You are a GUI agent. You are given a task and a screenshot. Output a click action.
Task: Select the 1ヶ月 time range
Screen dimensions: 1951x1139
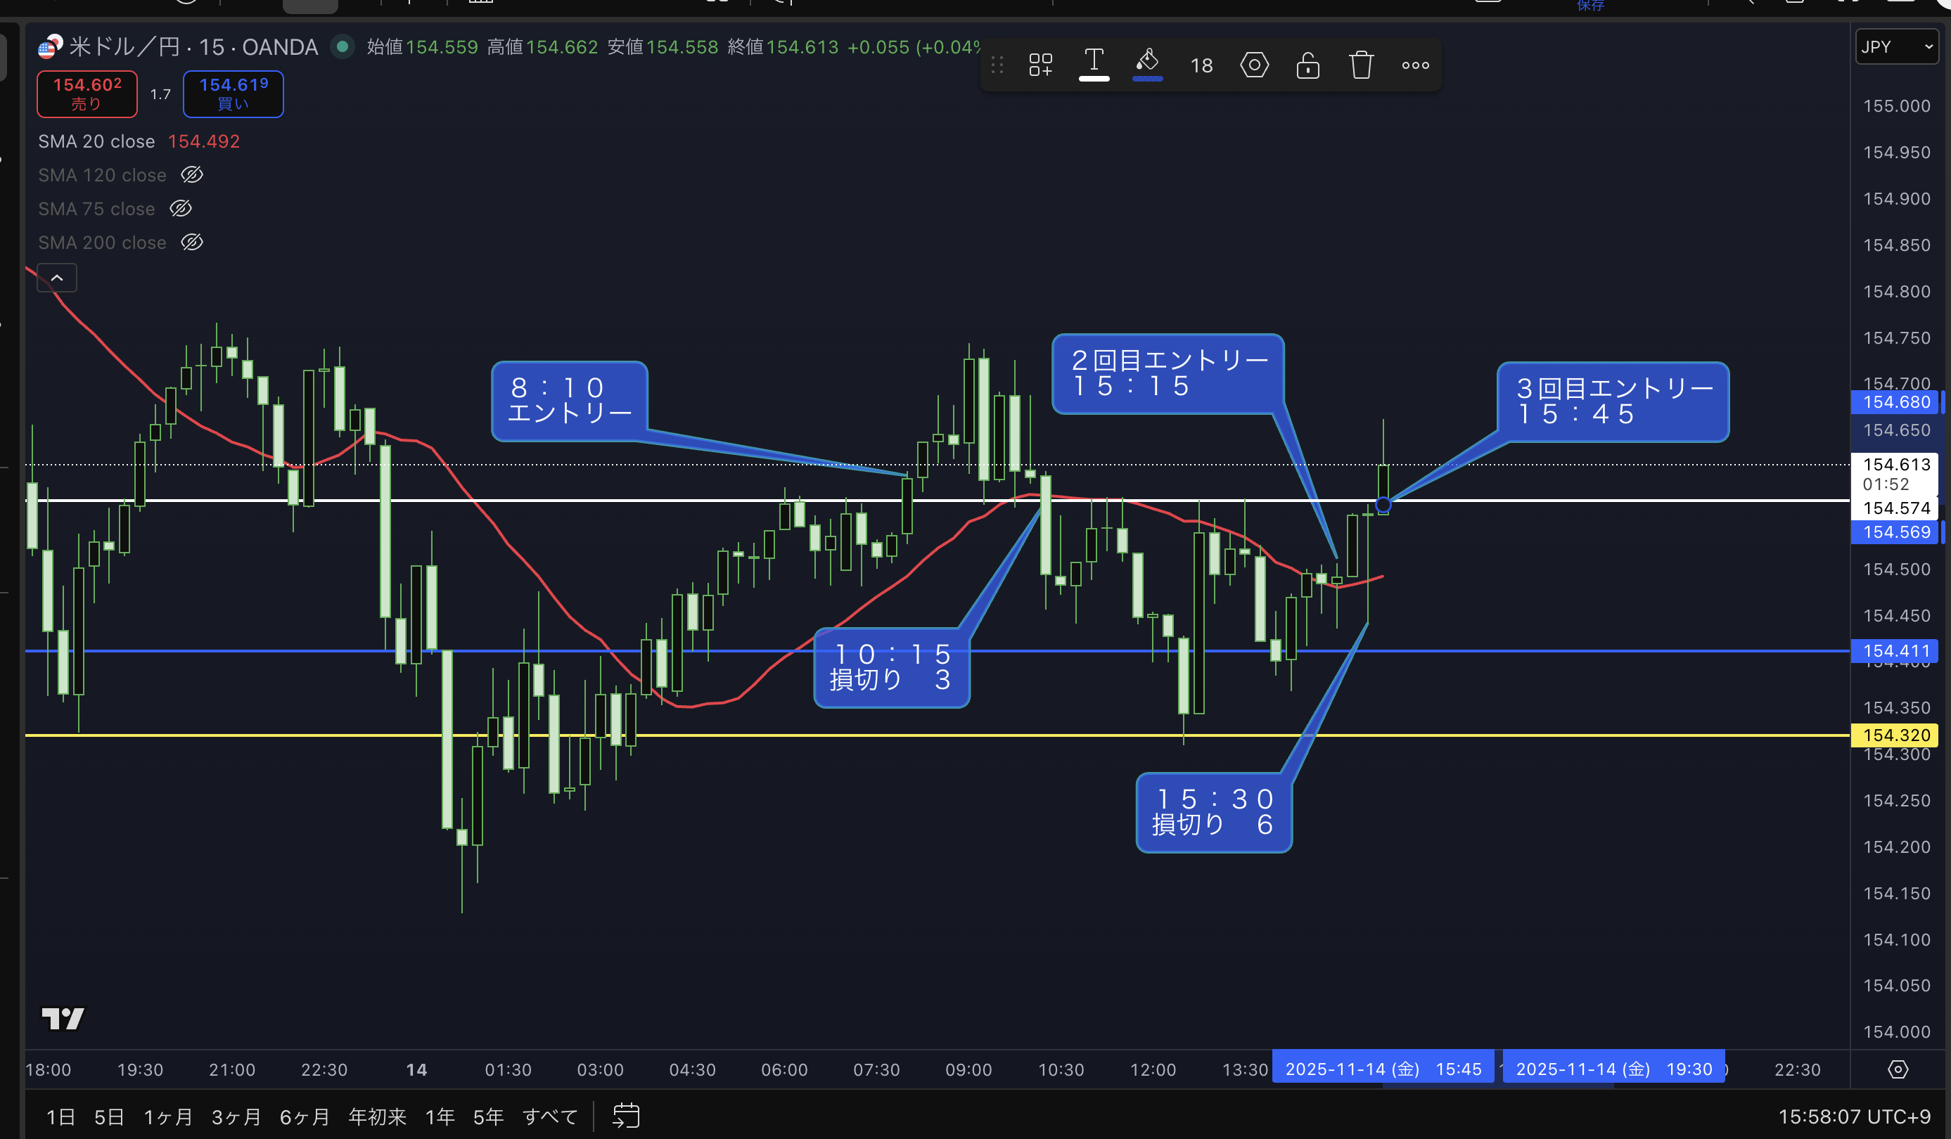[x=167, y=1117]
